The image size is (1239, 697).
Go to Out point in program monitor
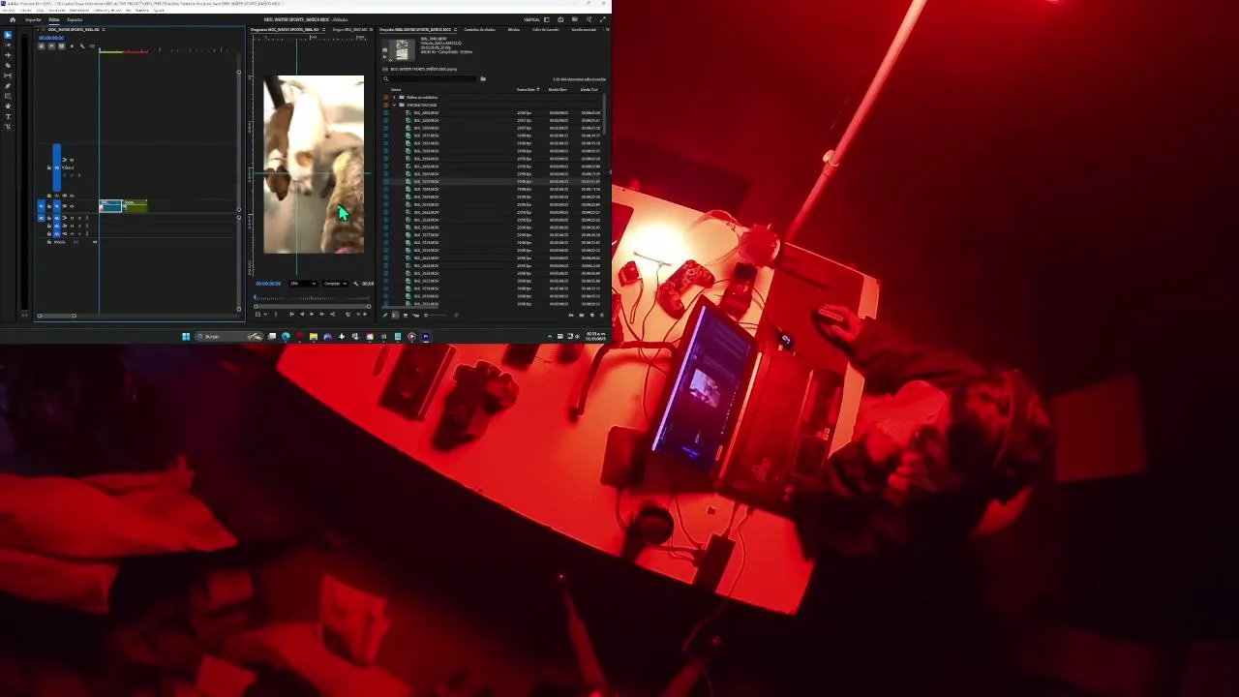point(332,314)
